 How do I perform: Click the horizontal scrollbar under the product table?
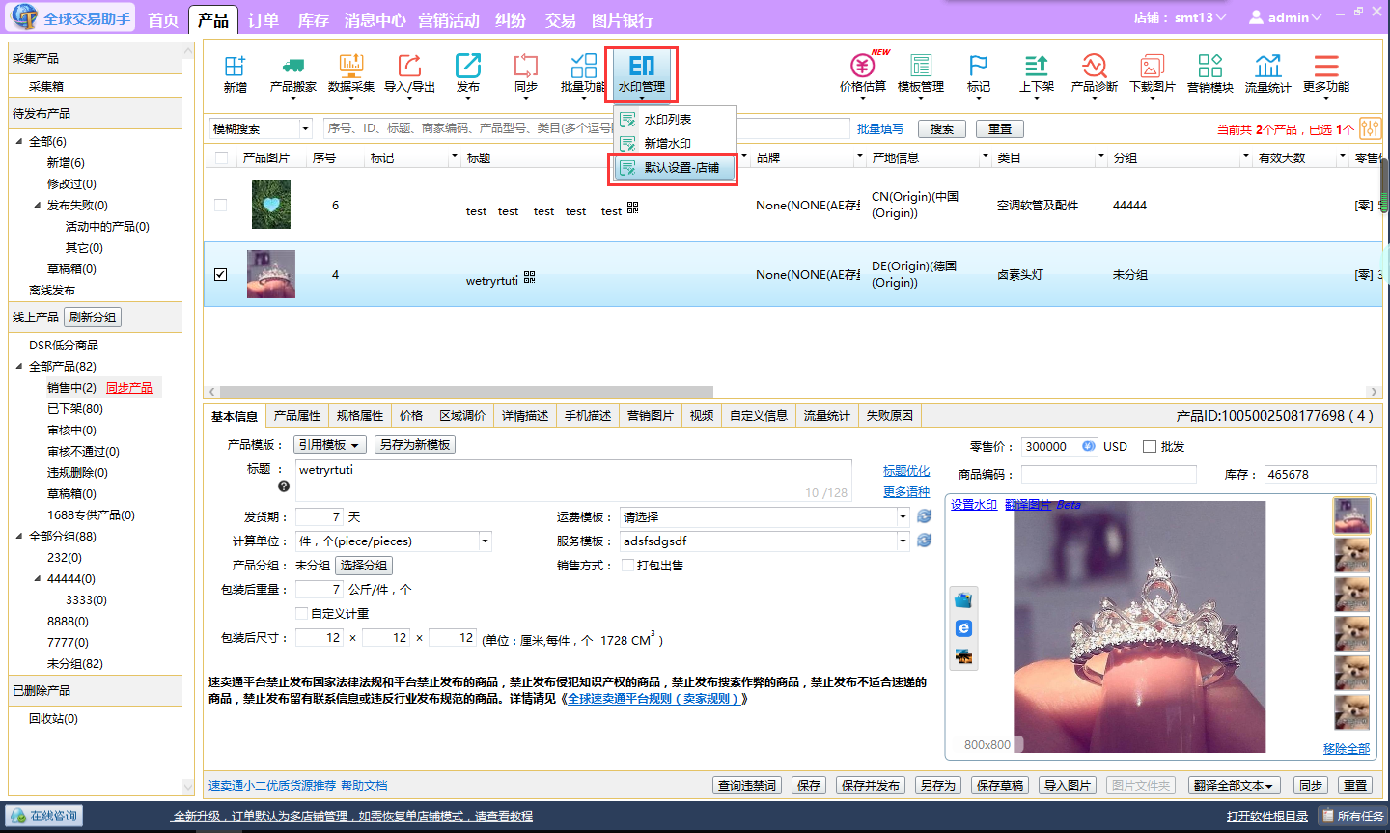pos(466,392)
